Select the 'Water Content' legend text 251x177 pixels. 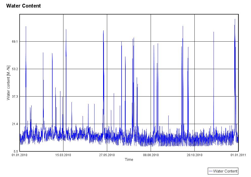coord(225,171)
